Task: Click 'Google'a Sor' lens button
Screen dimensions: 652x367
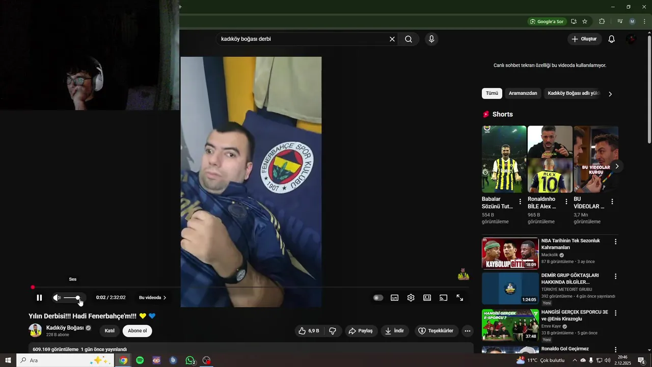Action: tap(547, 21)
